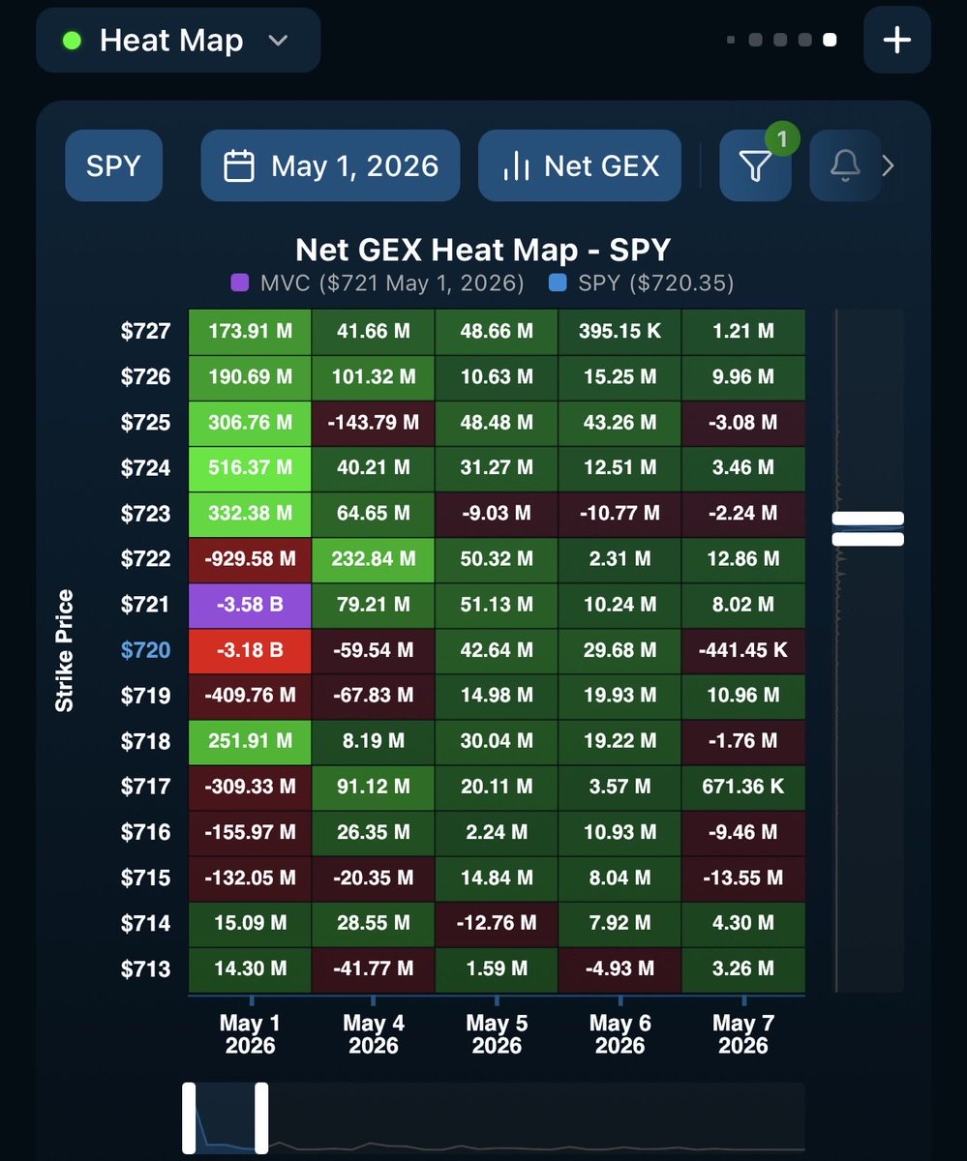Open the filter options icon

pos(755,166)
